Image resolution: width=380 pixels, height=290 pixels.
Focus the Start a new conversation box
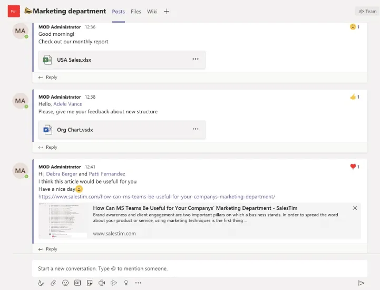(199, 268)
